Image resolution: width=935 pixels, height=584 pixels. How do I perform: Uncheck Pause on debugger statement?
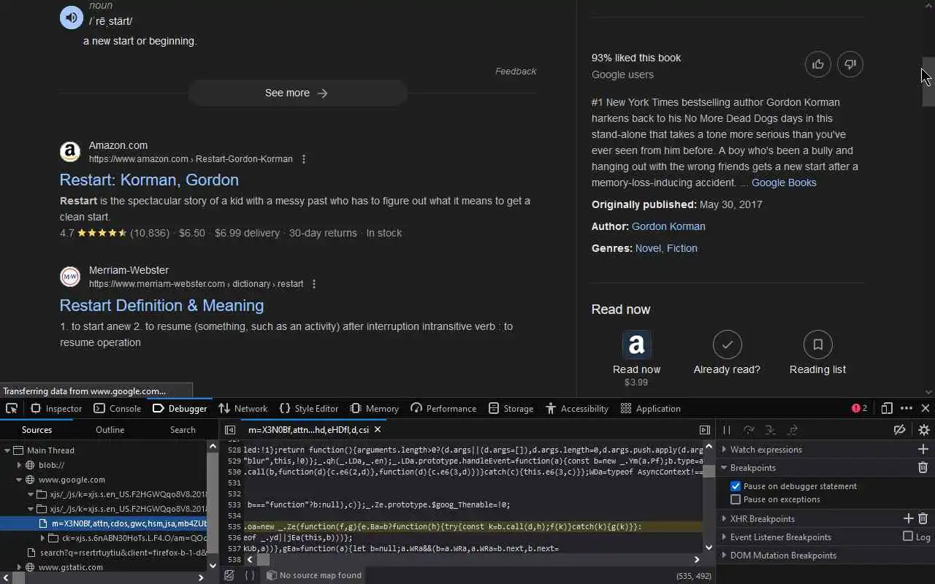736,486
